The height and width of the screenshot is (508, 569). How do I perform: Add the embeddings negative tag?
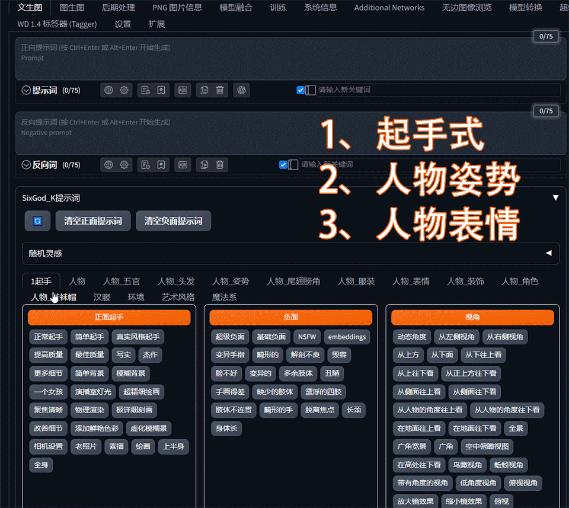347,337
